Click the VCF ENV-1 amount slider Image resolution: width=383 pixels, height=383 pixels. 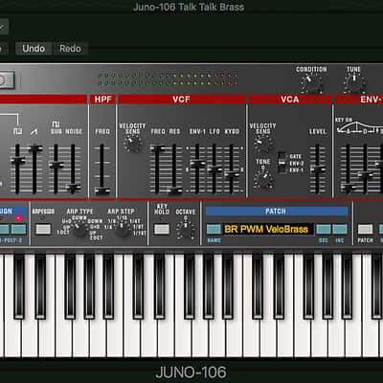point(197,169)
